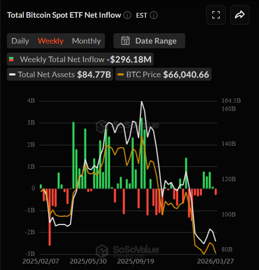This screenshot has width=259, height=270.
Task: Click the last red bar at chart's right end
Action: [x=216, y=192]
